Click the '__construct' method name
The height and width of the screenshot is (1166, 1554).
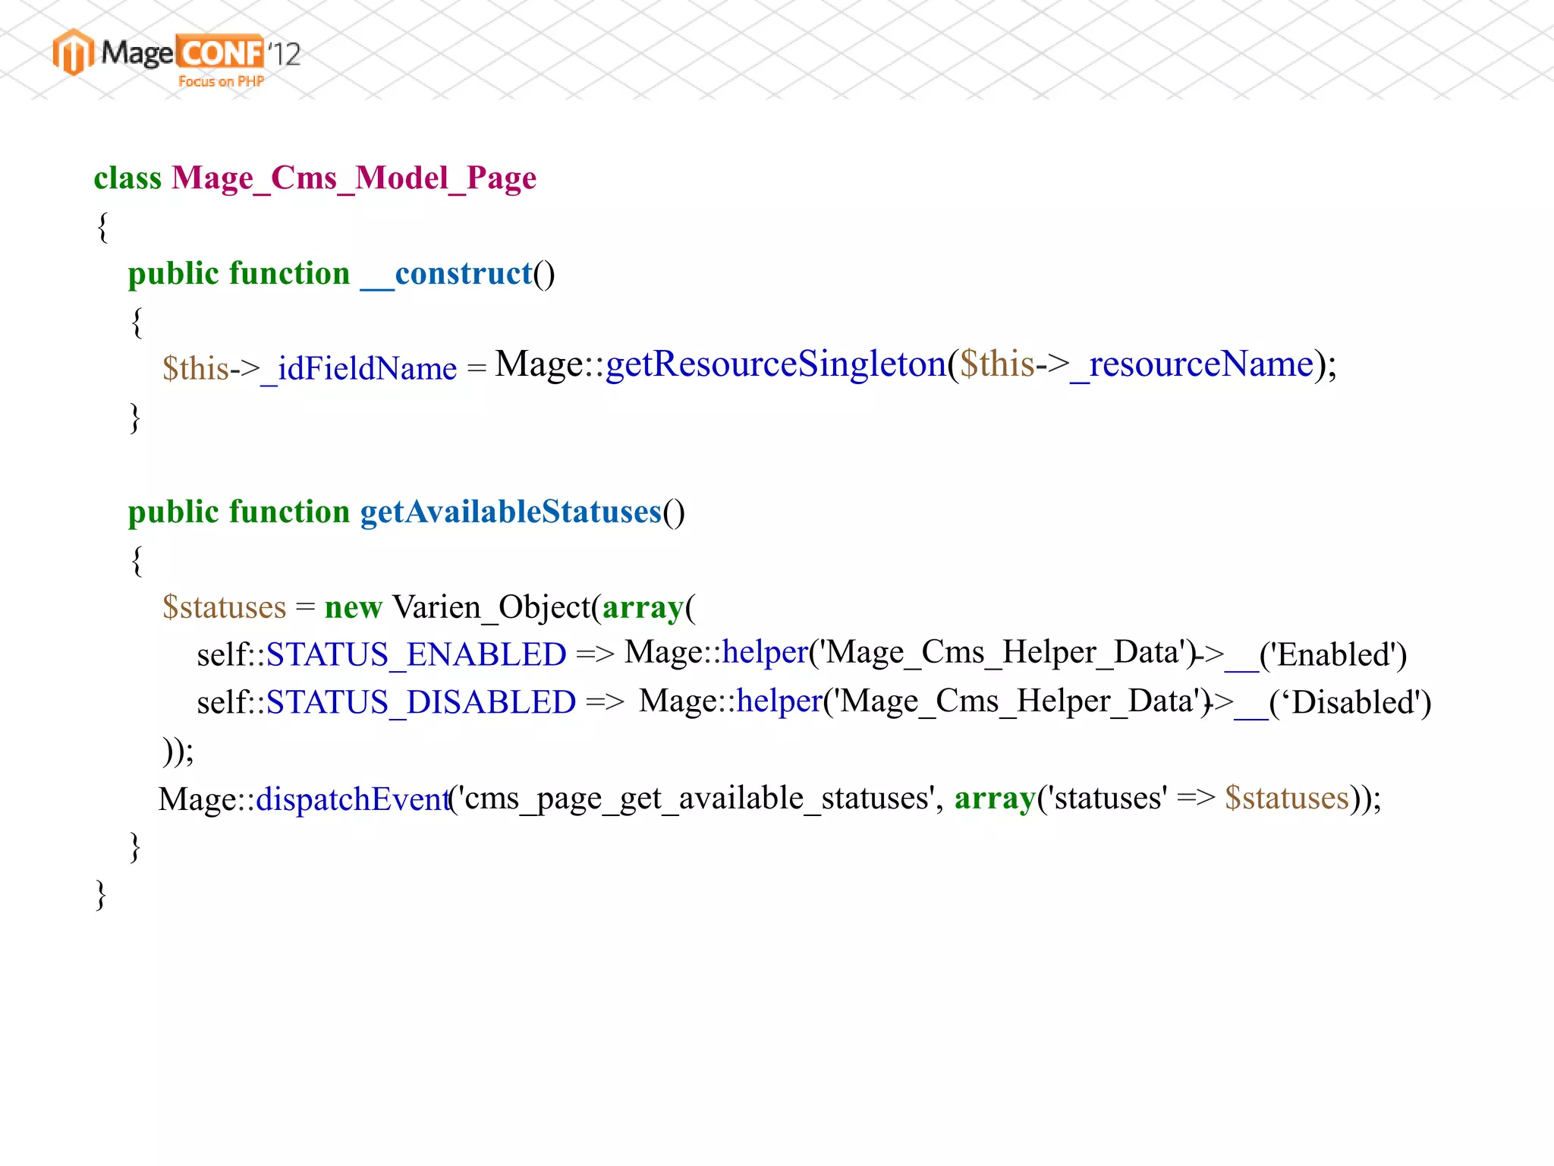point(447,275)
